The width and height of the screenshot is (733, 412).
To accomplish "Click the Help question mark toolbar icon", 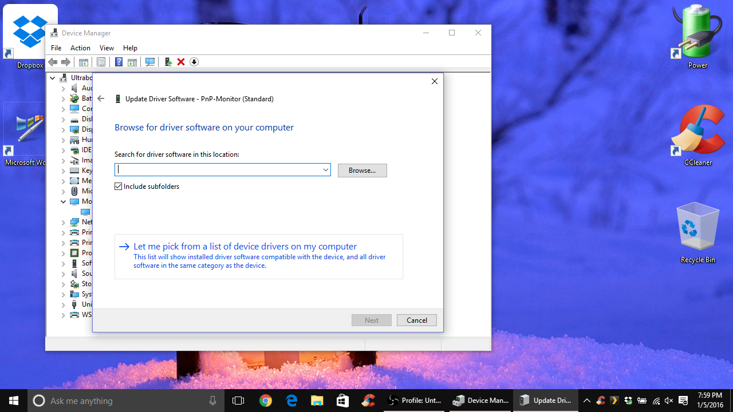I will tap(119, 62).
